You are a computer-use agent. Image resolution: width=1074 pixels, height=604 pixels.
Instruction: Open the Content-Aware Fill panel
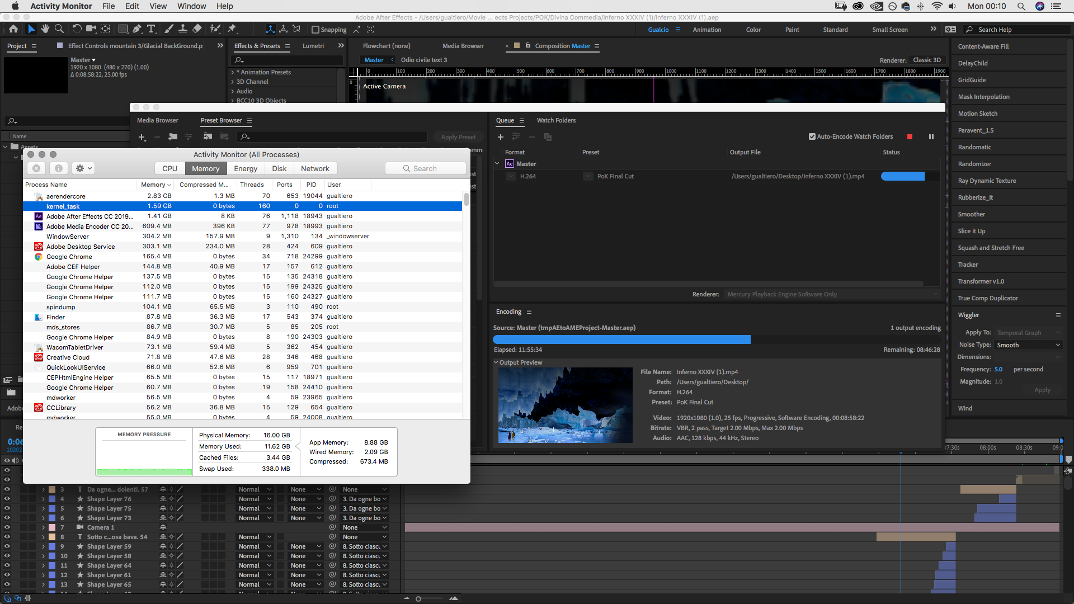point(983,46)
